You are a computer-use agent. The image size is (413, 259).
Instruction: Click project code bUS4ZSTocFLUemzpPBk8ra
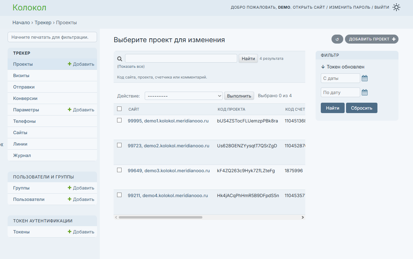[247, 121]
